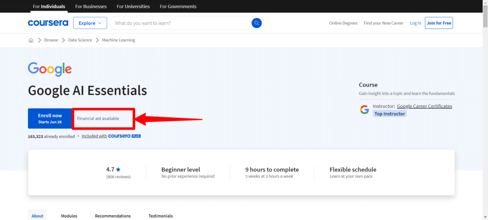Click the rating star icon
488x220 pixels.
(118, 170)
